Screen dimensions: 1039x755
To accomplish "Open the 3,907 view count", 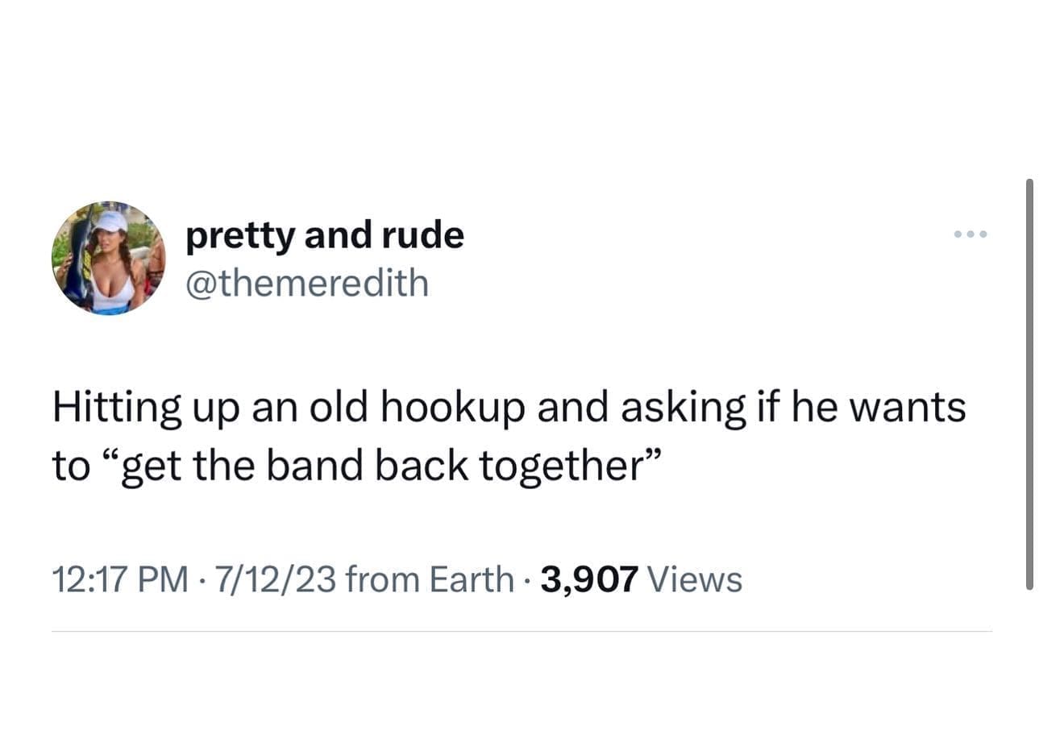I will [x=589, y=579].
